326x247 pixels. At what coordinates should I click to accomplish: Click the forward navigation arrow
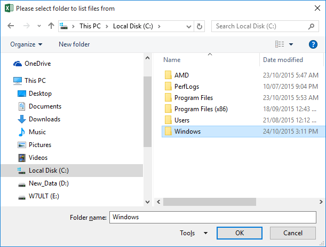(26, 26)
